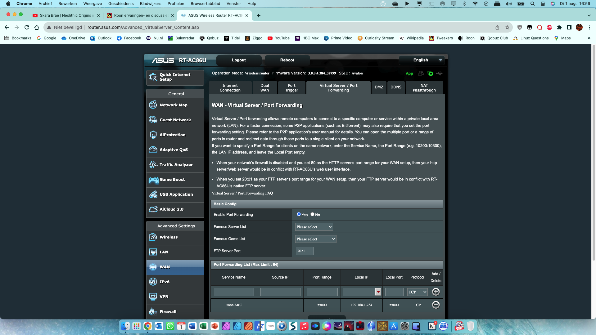596x335 pixels.
Task: Click the Network Map sidebar icon
Action: [x=153, y=105]
